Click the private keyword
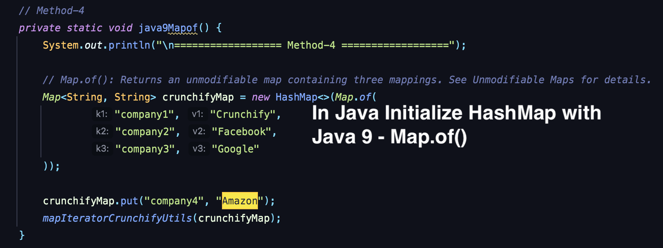663x248 pixels. (x=40, y=28)
